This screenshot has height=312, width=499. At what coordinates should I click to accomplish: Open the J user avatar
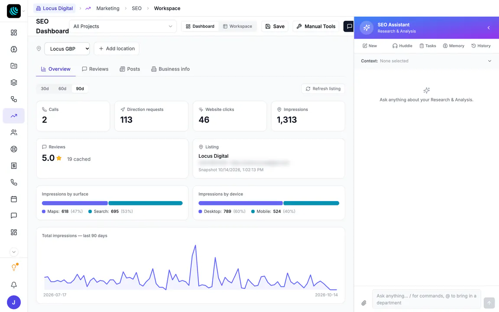tap(14, 302)
